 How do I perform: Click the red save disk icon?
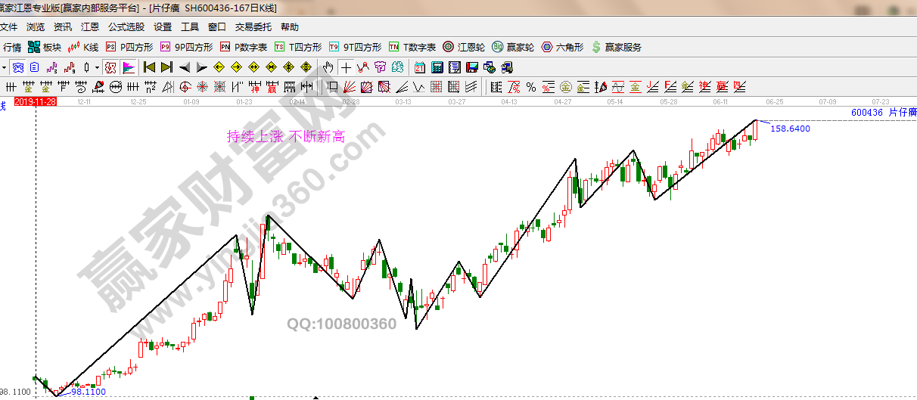tap(472, 67)
